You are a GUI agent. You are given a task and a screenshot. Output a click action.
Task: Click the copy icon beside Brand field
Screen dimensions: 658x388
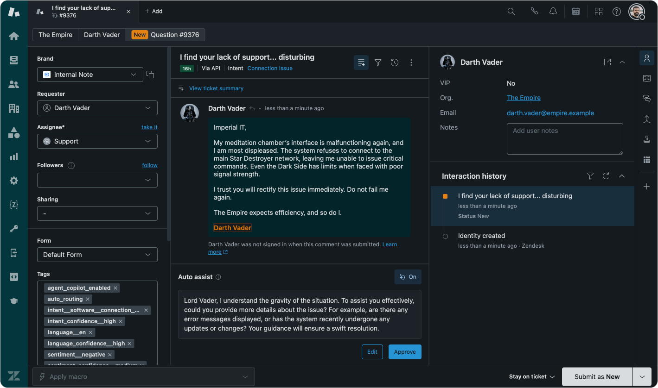pos(150,75)
